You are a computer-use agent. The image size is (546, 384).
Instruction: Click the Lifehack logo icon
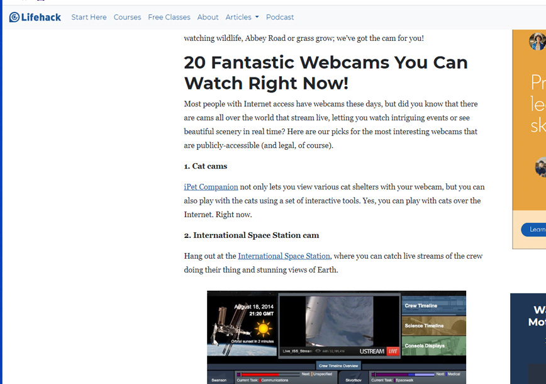coord(14,17)
